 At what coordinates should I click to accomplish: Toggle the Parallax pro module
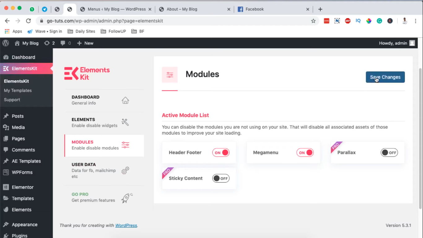pos(389,152)
